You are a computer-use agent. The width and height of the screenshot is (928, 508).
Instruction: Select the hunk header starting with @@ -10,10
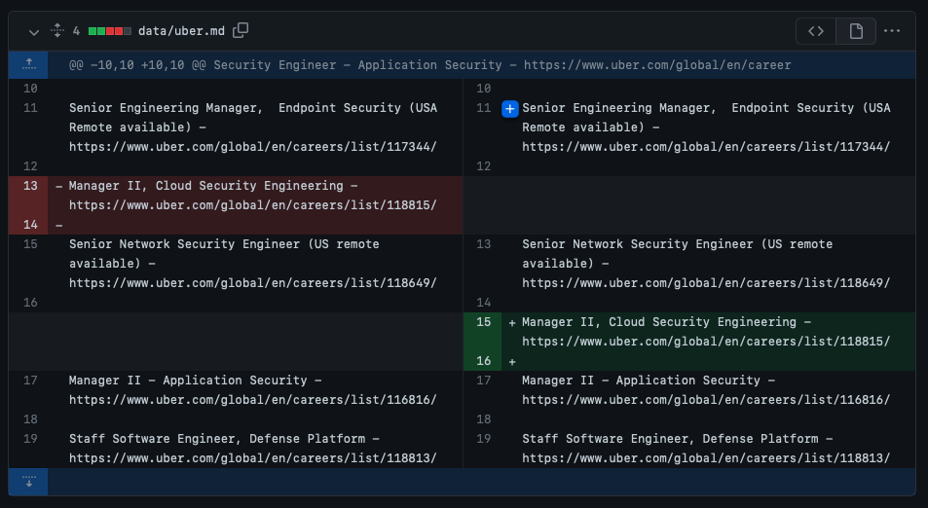tap(429, 65)
